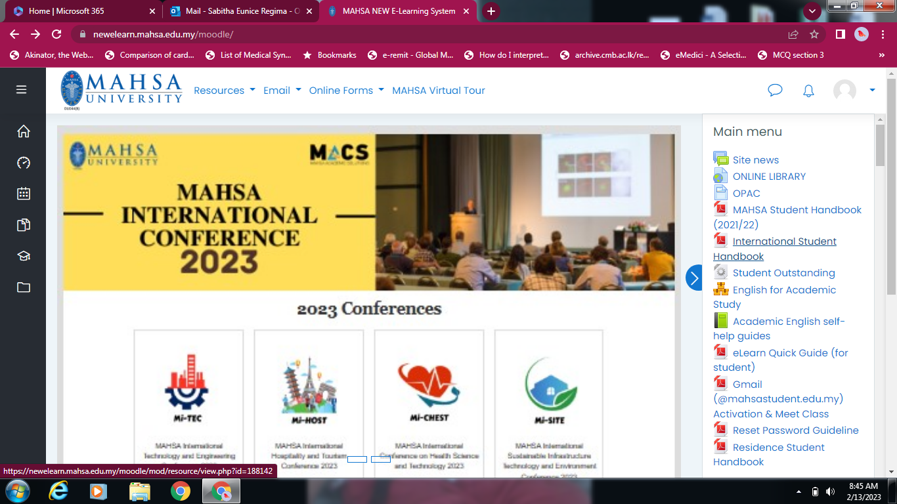Show more bookmarks chevron
This screenshot has height=504, width=897.
click(x=883, y=55)
